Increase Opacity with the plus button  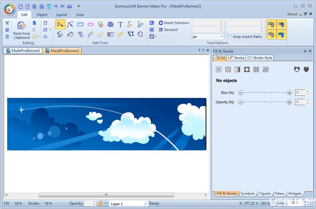pyautogui.click(x=289, y=102)
